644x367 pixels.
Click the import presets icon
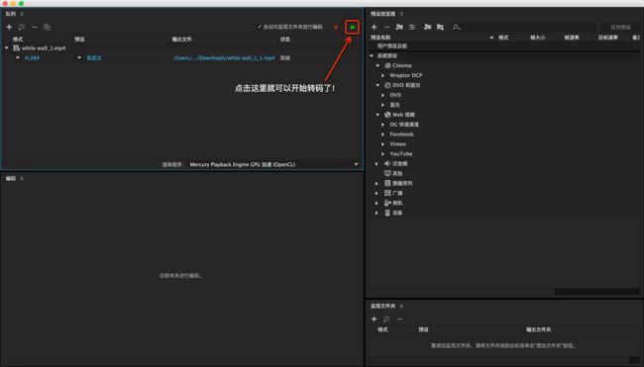428,27
